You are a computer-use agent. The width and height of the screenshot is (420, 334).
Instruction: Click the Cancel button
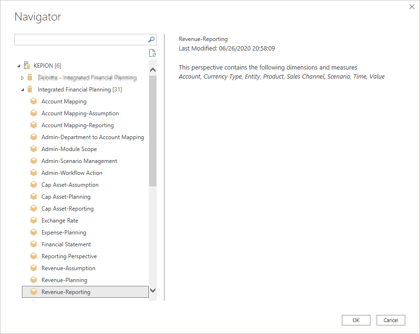pos(390,320)
